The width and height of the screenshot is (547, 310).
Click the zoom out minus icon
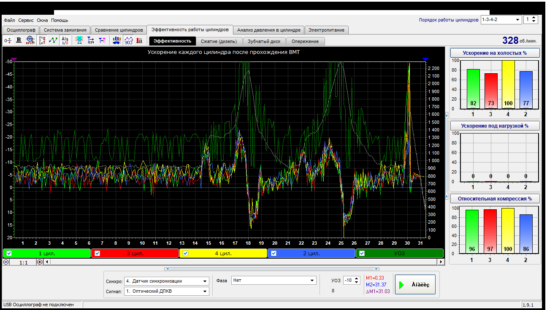6,262
